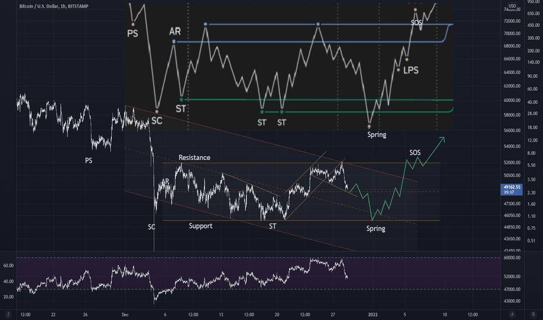Click the 200.00 value on the outer scale
Screen dimensions: 543x320
[533, 51]
